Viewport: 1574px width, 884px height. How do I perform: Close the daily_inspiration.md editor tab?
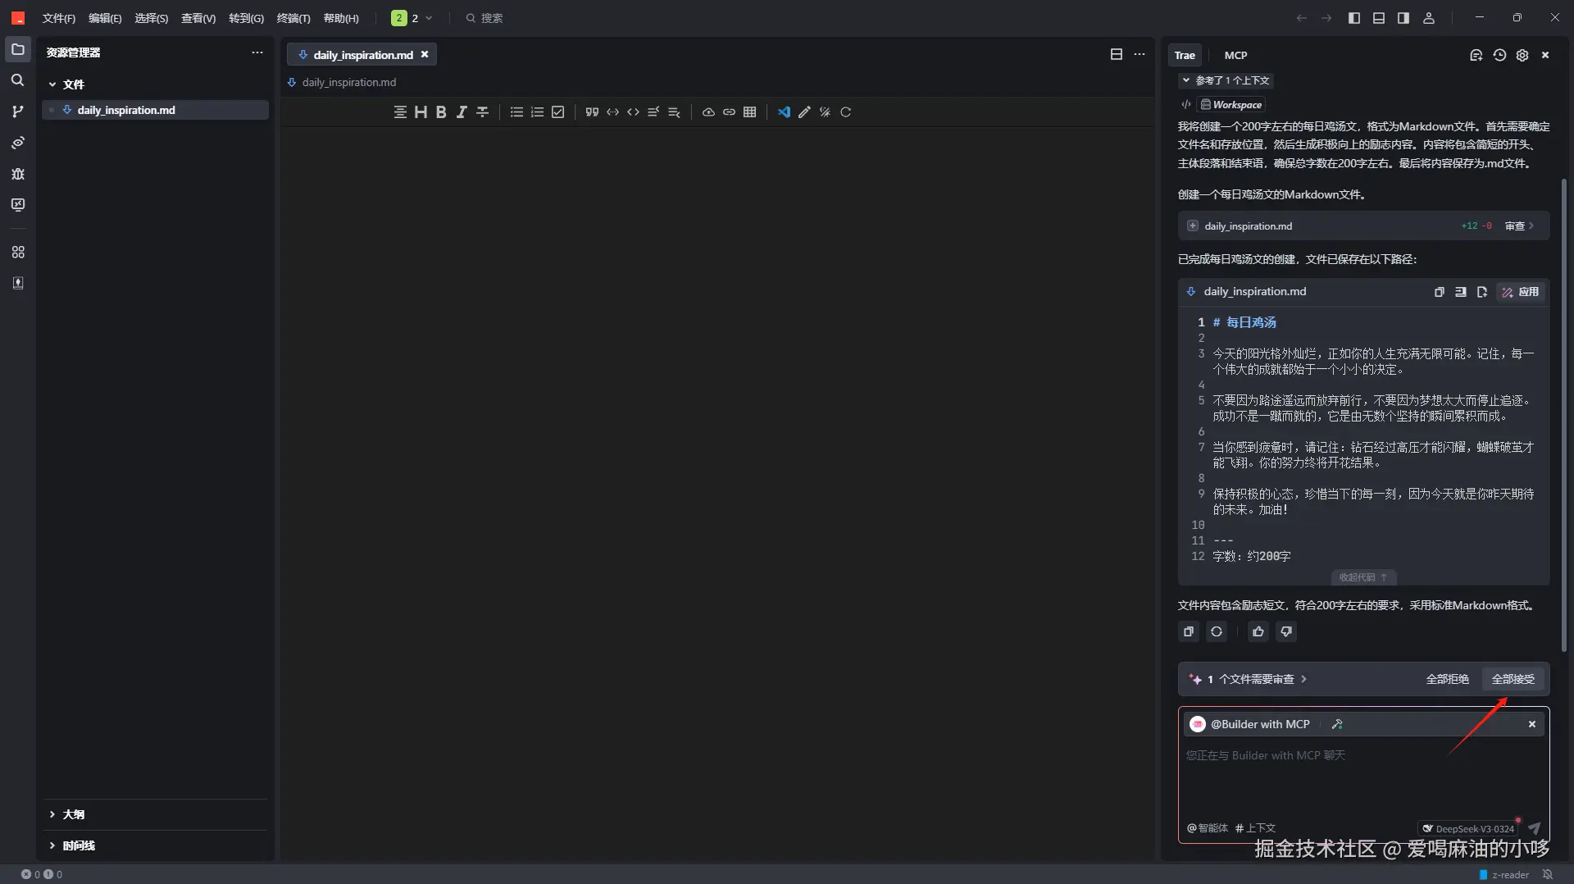pos(425,54)
